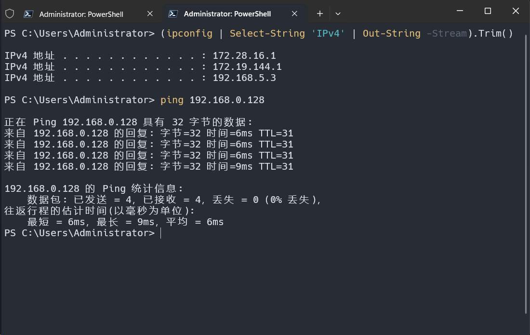Close the Windows Terminal window
This screenshot has height=335, width=530.
tap(516, 11)
